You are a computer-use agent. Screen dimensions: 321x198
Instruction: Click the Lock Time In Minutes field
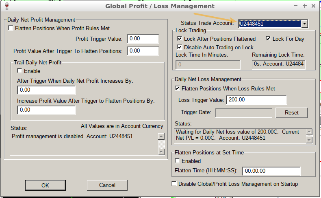tap(208, 65)
